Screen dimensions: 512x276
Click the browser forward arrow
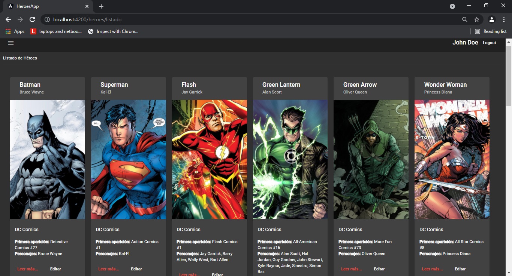(x=20, y=19)
